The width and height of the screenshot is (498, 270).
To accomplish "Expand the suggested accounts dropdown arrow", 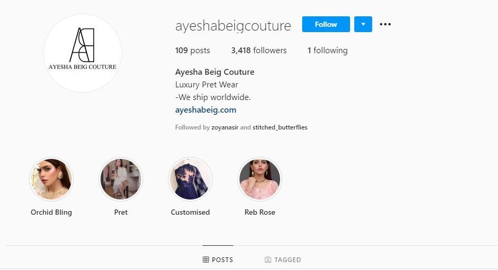I will point(363,24).
